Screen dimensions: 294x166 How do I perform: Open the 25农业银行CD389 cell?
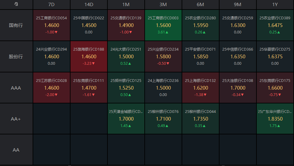click(275, 25)
